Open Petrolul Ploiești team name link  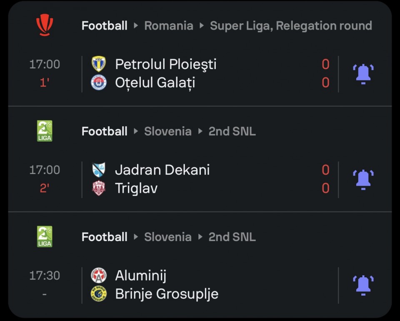click(165, 64)
